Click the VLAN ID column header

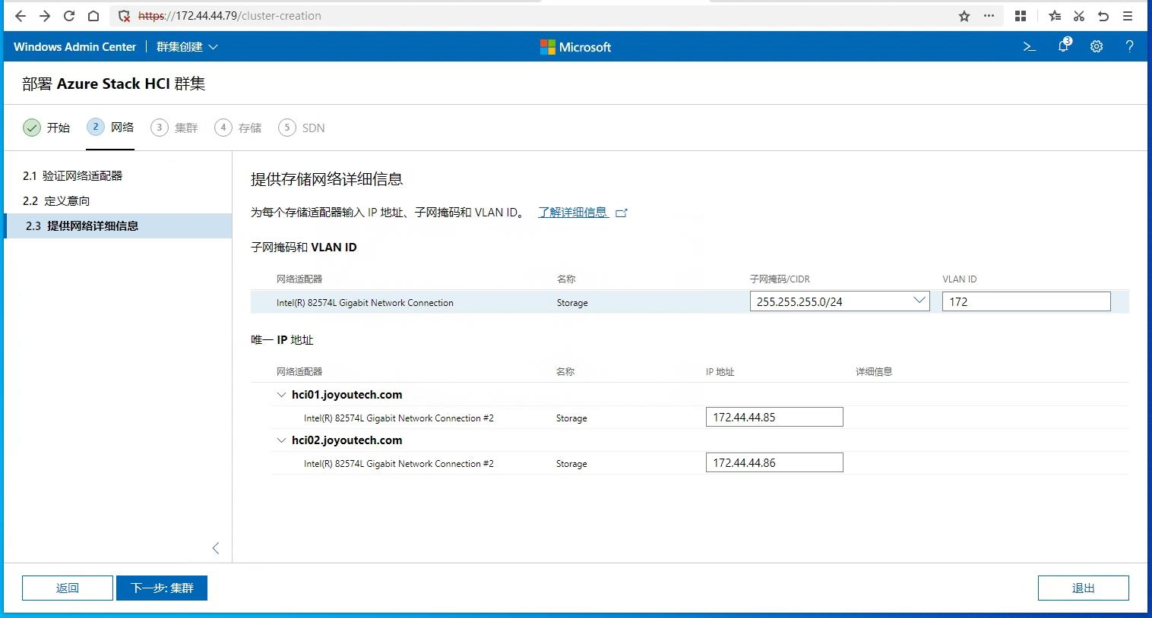click(x=960, y=279)
